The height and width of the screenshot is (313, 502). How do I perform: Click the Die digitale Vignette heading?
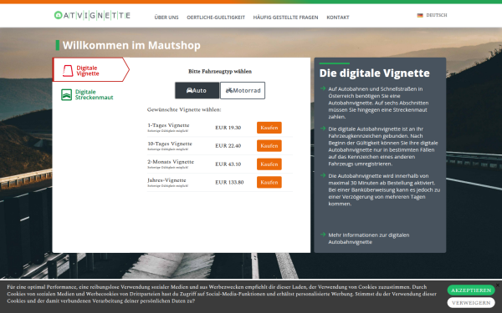tap(374, 73)
